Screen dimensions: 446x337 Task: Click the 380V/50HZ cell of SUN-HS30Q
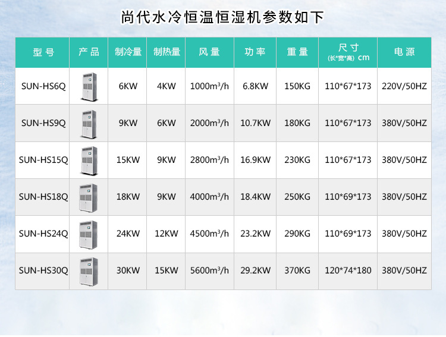point(404,270)
